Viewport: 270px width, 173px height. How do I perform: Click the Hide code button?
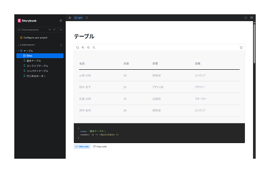point(82,147)
